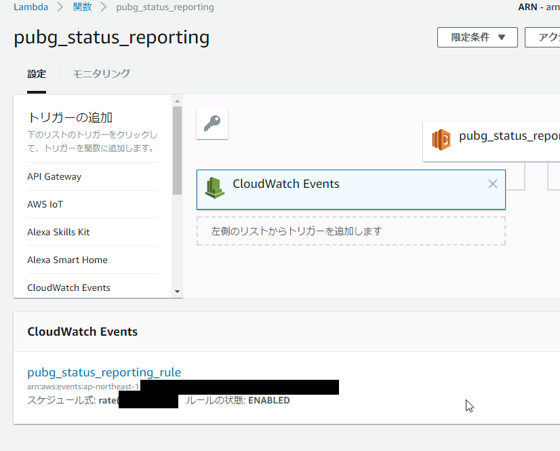The height and width of the screenshot is (451, 560).
Task: Click the ARN label text
Action: pyautogui.click(x=527, y=7)
